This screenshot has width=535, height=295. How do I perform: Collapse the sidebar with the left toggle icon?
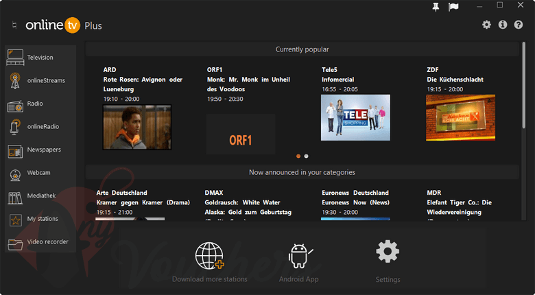(x=14, y=25)
